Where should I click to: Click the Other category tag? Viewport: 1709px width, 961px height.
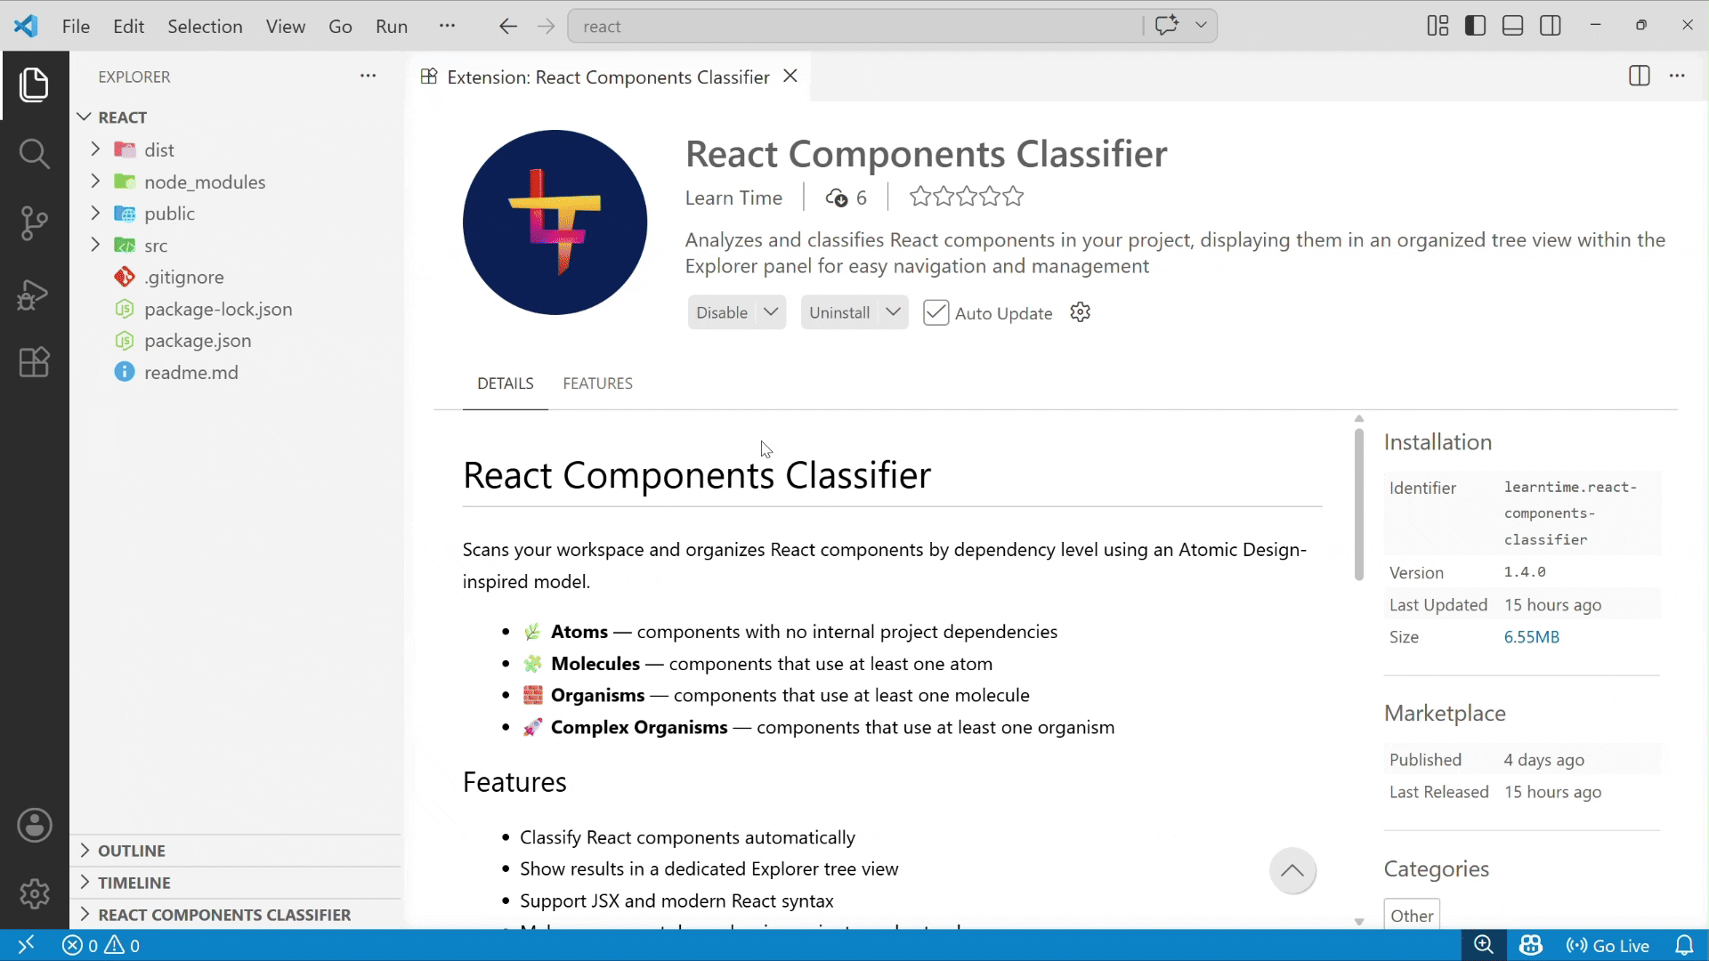tap(1412, 916)
